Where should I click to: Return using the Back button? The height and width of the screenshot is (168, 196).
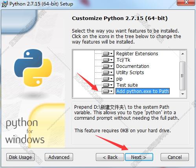110,157
